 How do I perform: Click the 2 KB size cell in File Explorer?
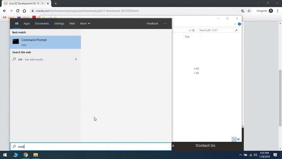point(196,73)
